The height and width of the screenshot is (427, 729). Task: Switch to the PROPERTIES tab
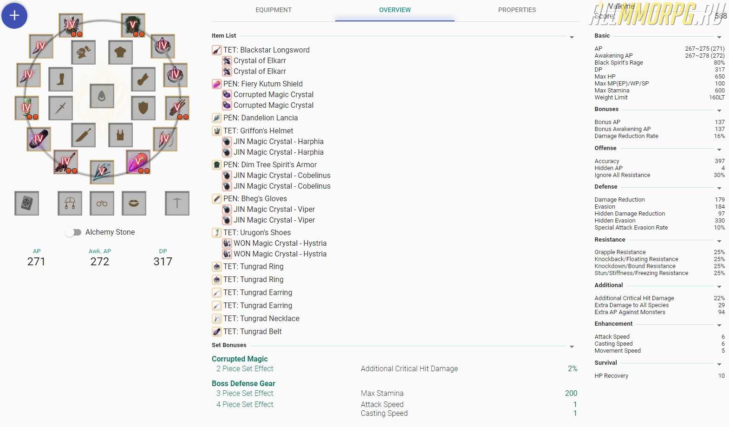[517, 10]
